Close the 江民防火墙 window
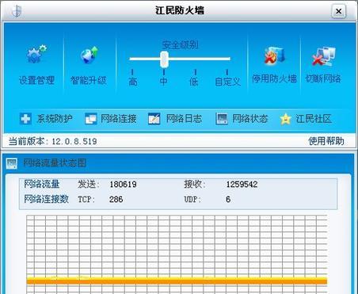Image resolution: width=358 pixels, height=294 pixels. [339, 11]
